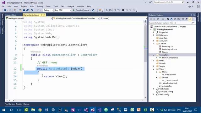Click the Comment Out Lines icon
Image resolution: width=201 pixels, height=113 pixels.
[115, 10]
